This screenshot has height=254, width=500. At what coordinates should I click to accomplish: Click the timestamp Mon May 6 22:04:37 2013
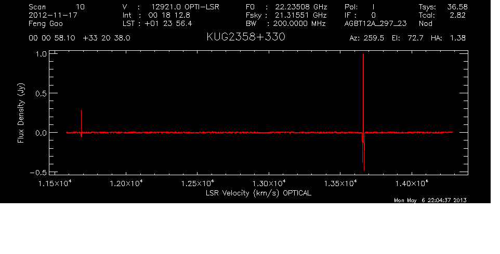click(430, 200)
